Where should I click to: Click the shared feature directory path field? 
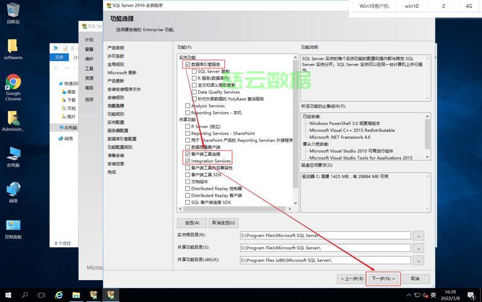(325, 248)
